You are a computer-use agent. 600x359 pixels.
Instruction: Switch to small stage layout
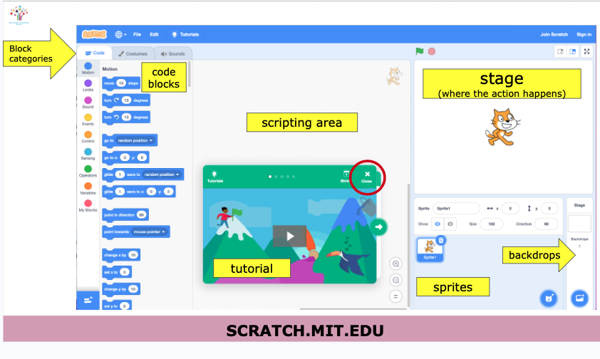click(x=560, y=51)
